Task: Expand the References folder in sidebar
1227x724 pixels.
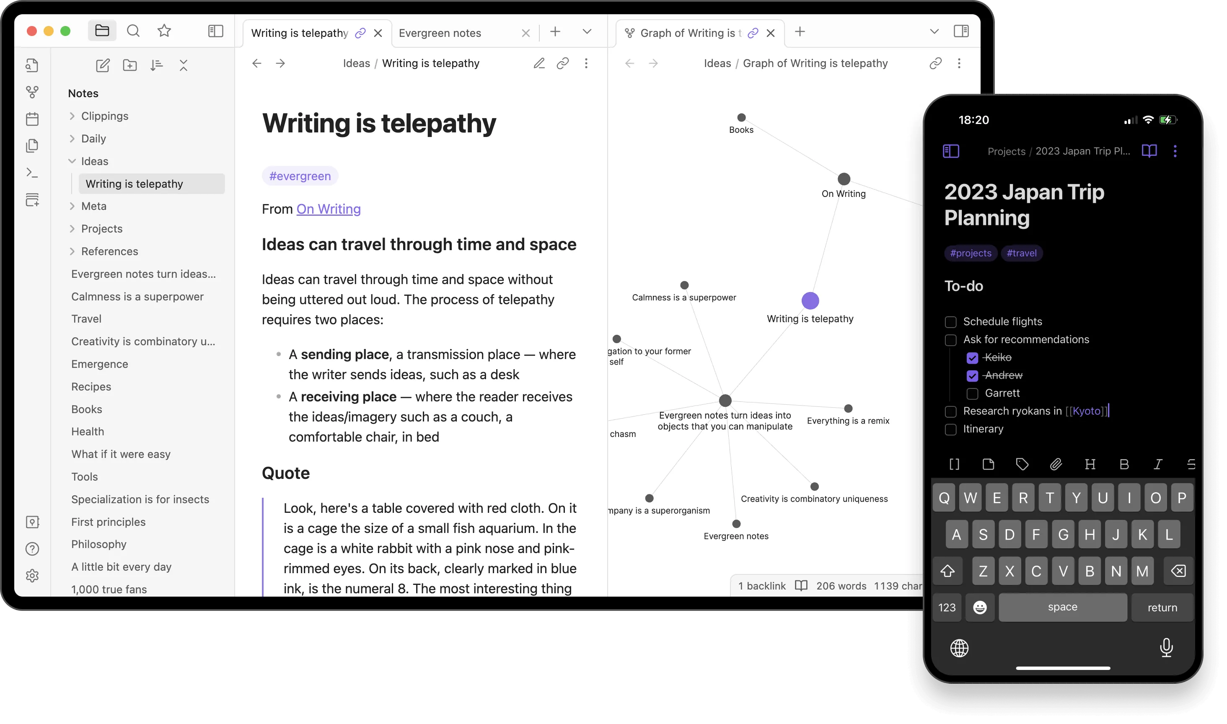Action: click(72, 251)
